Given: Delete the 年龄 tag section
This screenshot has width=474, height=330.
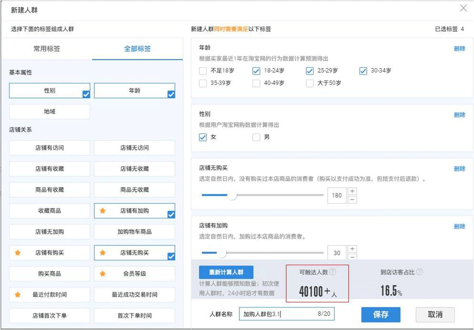Looking at the screenshot, I should [x=459, y=48].
